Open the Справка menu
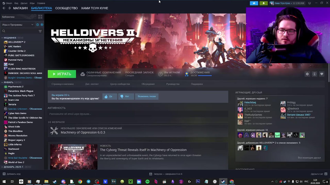Screen dimensions: 330x185 point(41,3)
